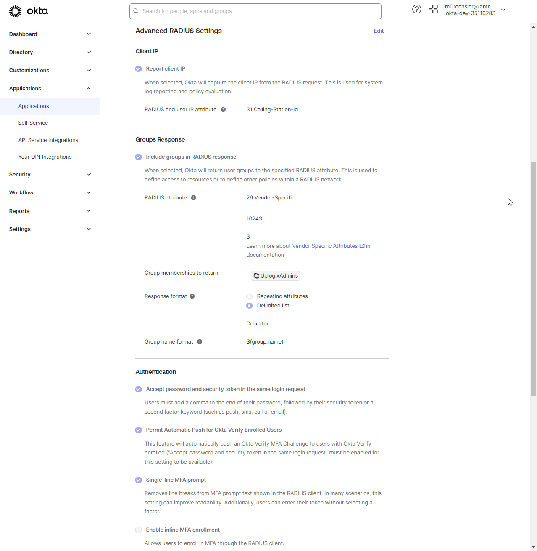Enable inline MFA enrollment checkbox
537x551 pixels.
(139, 530)
